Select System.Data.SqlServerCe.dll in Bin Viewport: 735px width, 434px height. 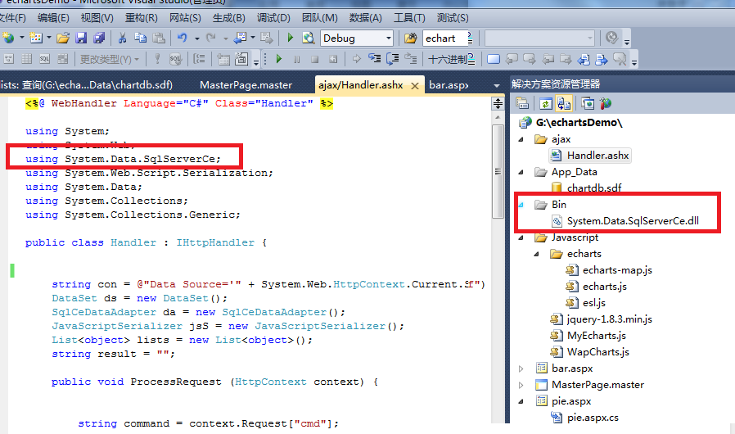633,221
